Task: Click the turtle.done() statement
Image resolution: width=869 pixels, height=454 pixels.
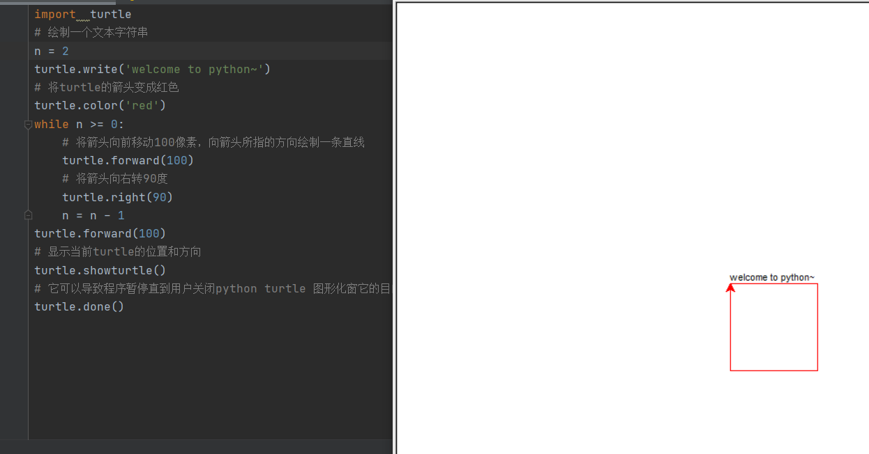Action: [79, 306]
